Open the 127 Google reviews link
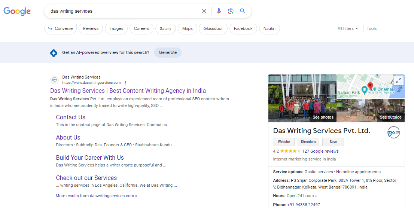 click(320, 151)
